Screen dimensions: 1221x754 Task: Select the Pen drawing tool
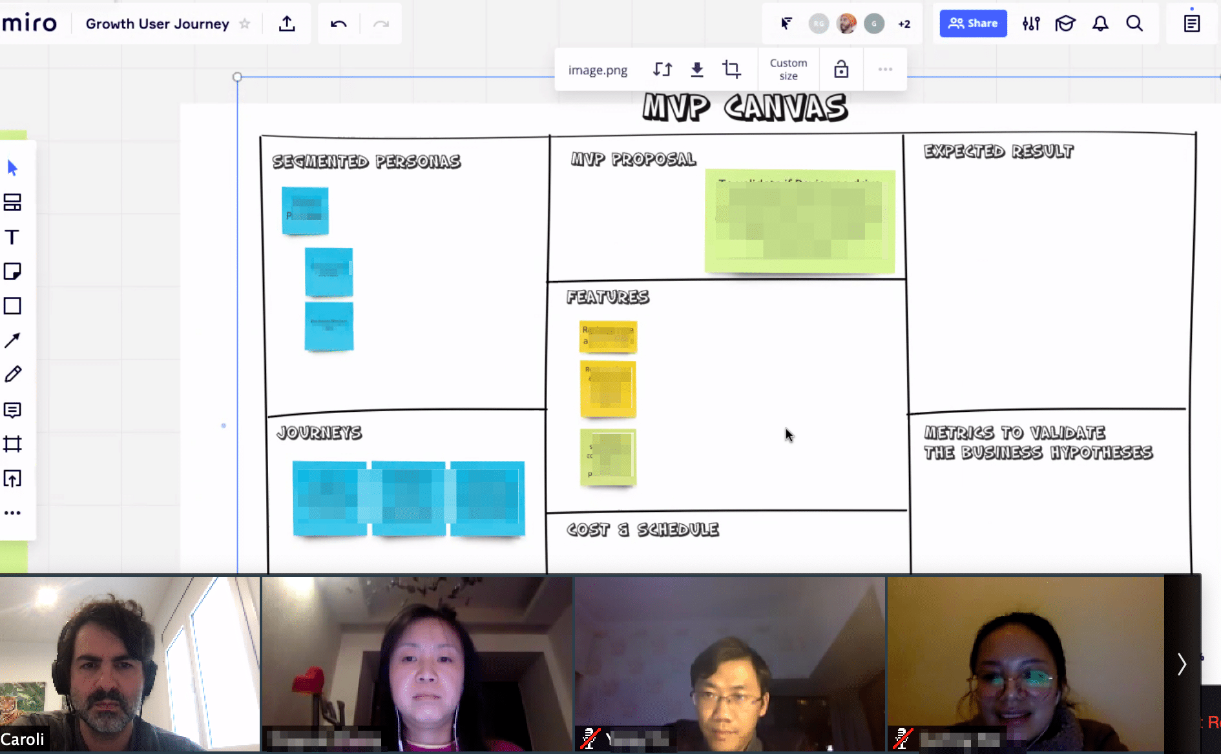pos(12,374)
